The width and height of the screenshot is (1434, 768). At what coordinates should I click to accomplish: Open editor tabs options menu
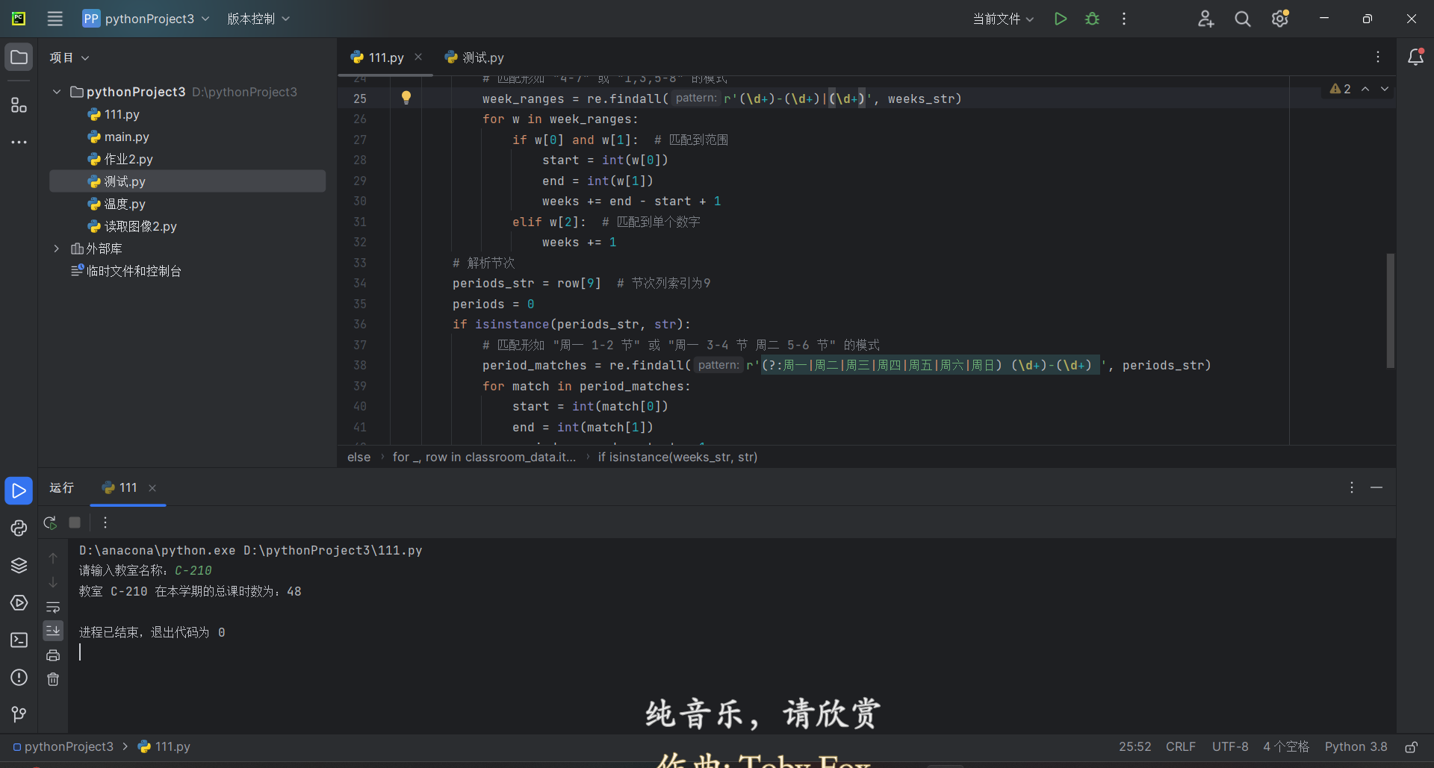pos(1378,57)
